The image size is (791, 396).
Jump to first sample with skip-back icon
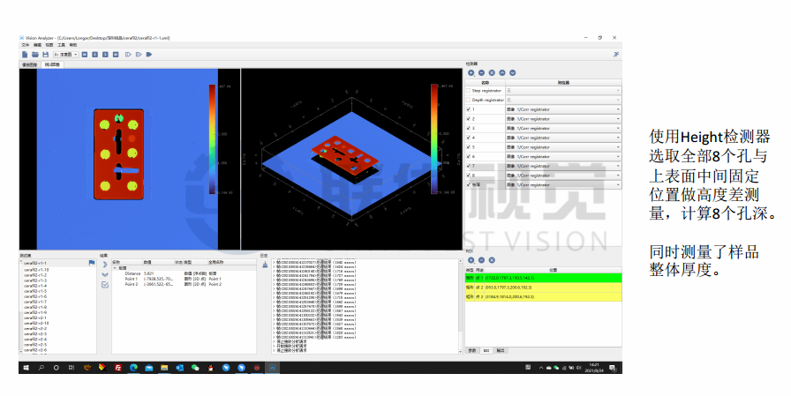tap(85, 54)
